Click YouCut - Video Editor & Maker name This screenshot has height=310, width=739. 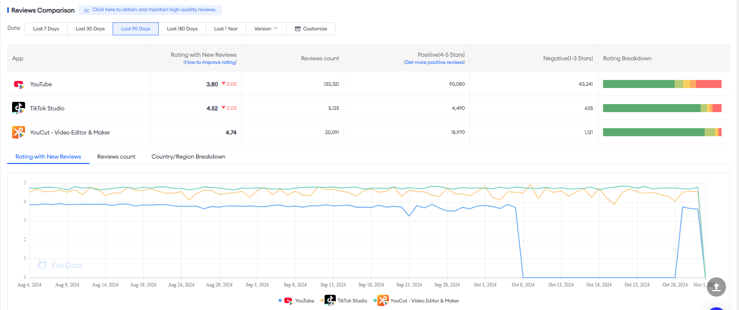pos(70,133)
